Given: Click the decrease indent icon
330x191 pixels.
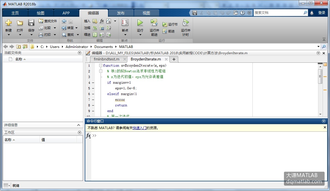Looking at the screenshot, I should [109, 35].
